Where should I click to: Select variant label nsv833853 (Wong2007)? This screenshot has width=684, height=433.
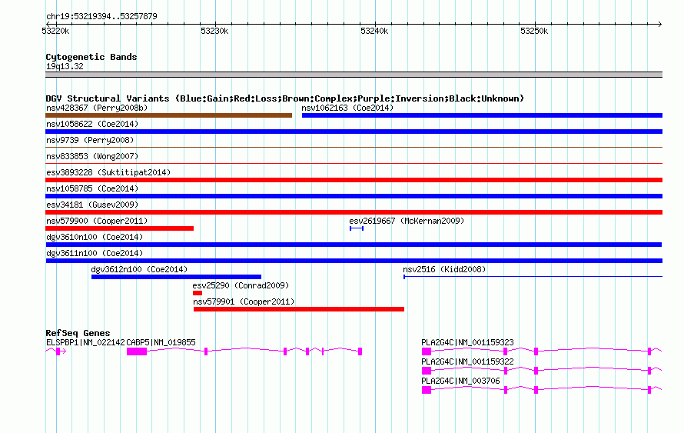92,156
